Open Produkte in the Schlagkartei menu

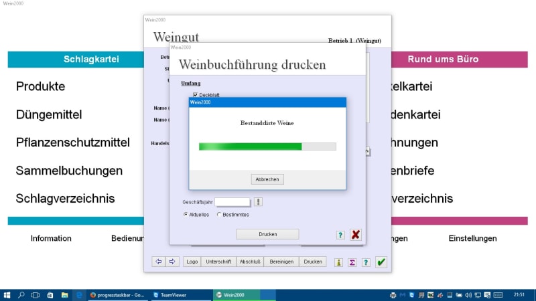tap(40, 86)
